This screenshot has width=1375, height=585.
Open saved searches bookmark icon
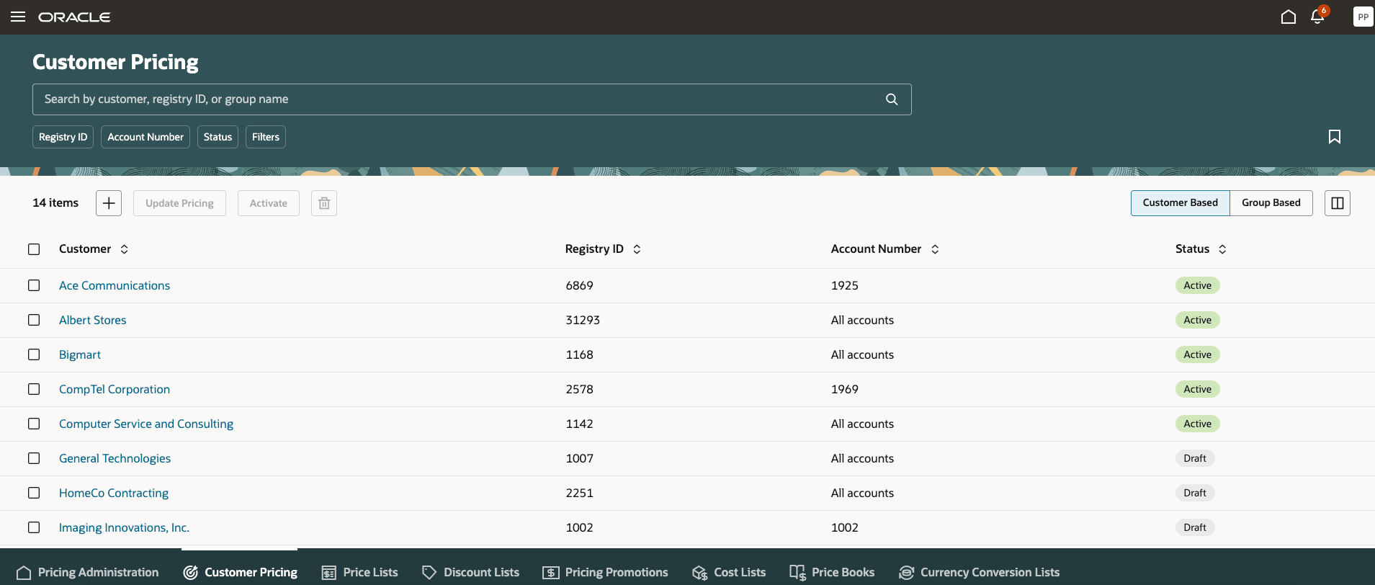(1335, 137)
